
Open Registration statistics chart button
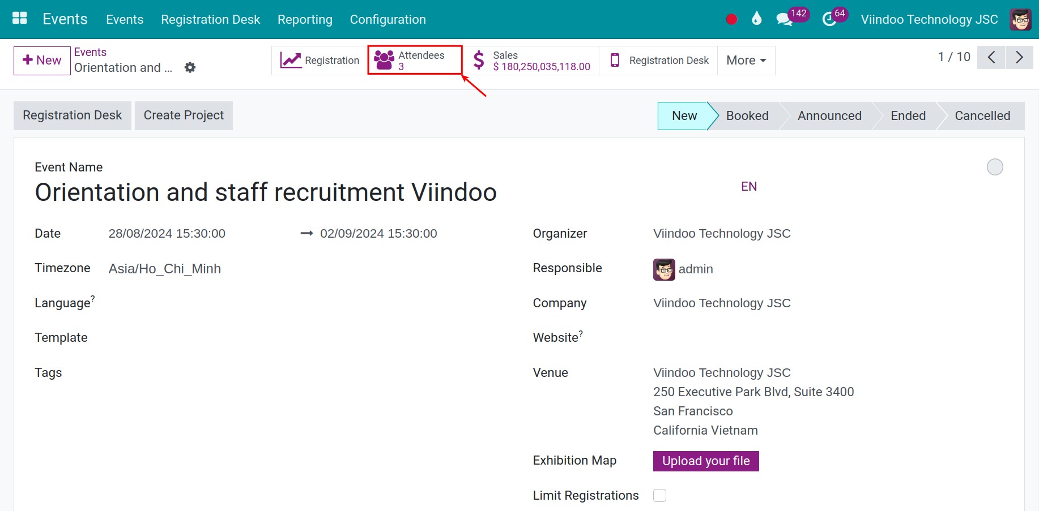click(x=320, y=61)
